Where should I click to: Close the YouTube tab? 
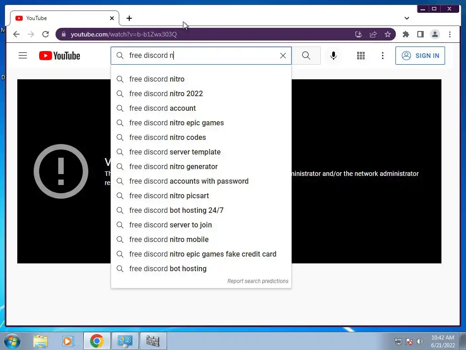click(112, 18)
